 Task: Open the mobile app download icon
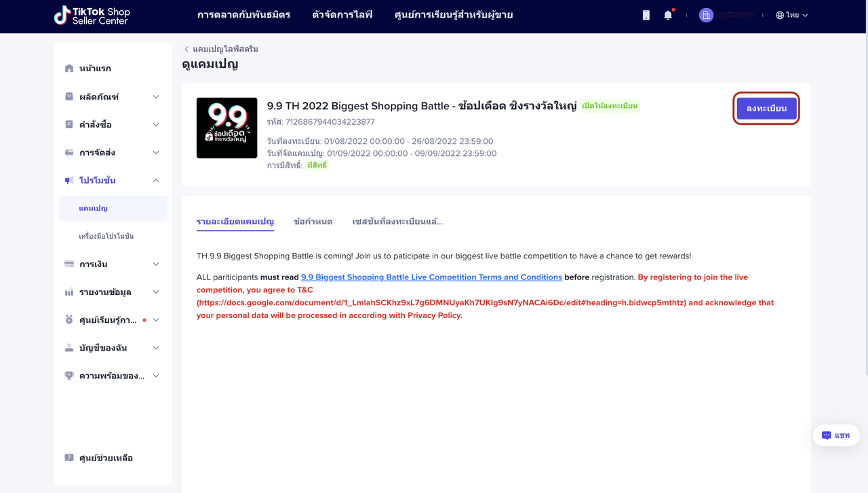[646, 15]
